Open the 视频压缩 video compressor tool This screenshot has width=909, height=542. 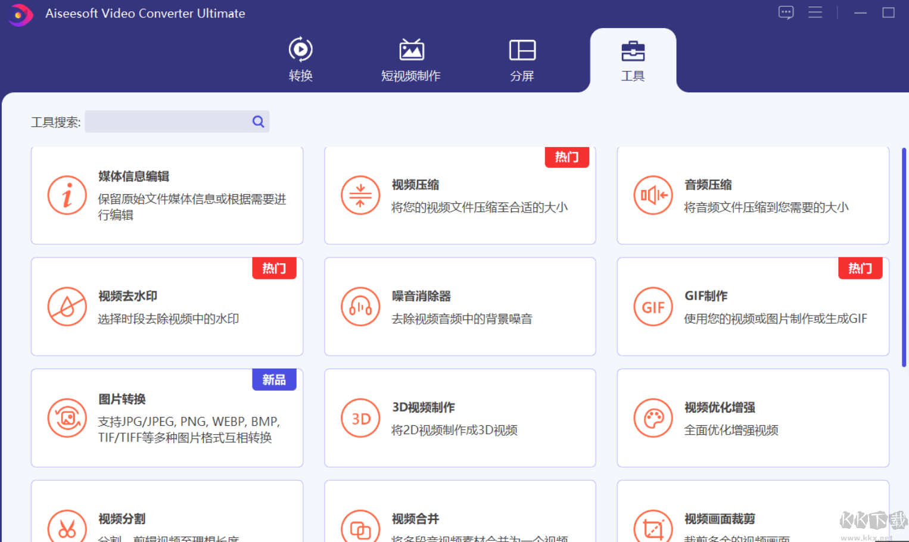[460, 195]
